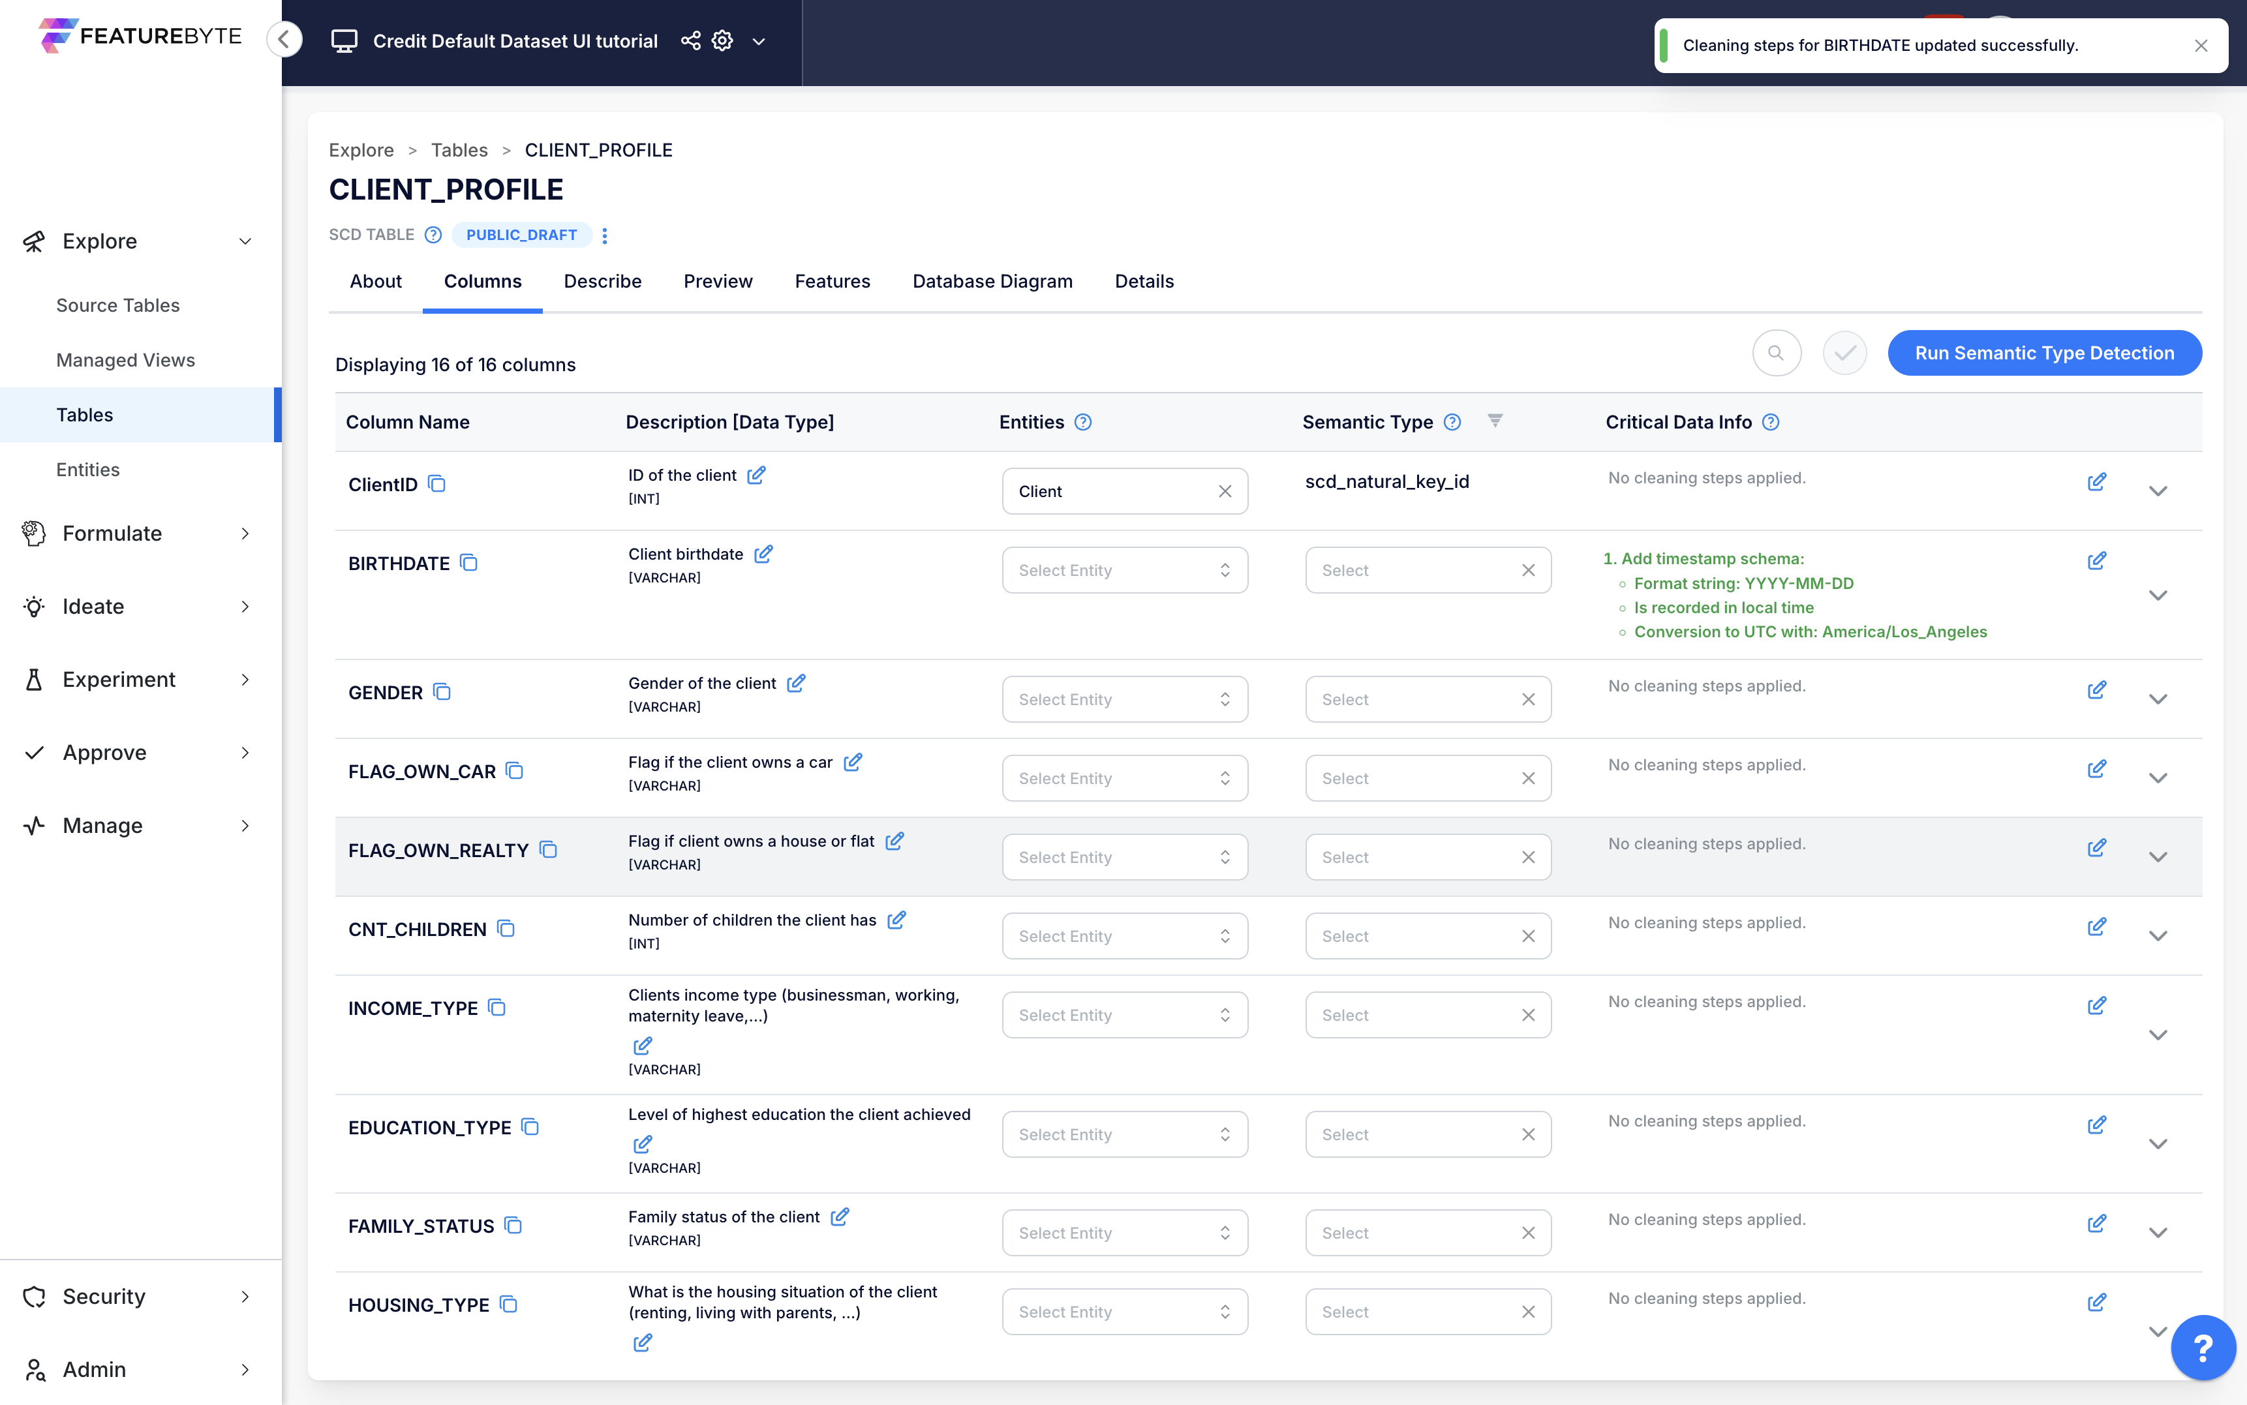Collapse the sidebar with arrow button

click(284, 40)
